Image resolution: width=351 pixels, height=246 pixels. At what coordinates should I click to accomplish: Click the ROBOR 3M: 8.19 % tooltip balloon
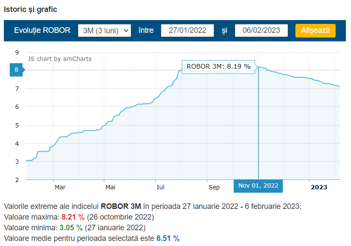218,67
